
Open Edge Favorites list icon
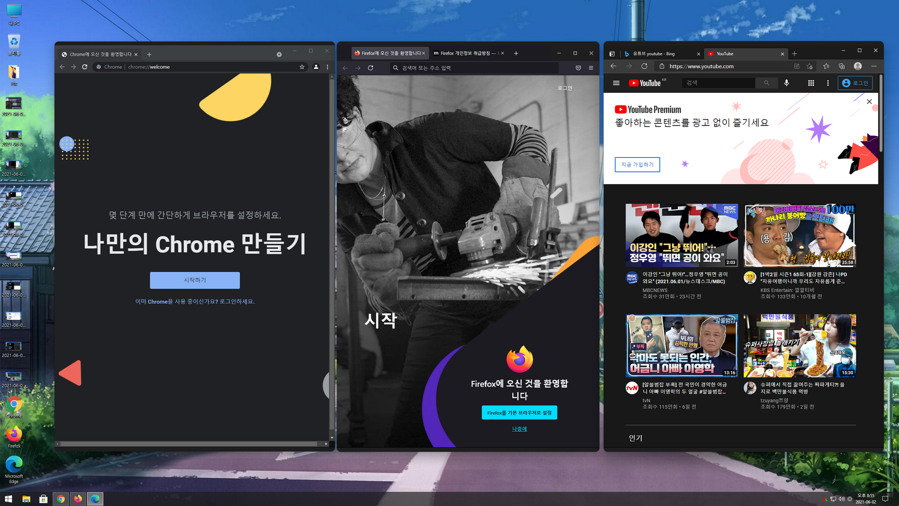tap(826, 66)
